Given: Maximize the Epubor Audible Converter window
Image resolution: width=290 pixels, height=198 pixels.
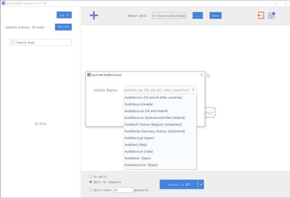Looking at the screenshot, I should [276, 3].
